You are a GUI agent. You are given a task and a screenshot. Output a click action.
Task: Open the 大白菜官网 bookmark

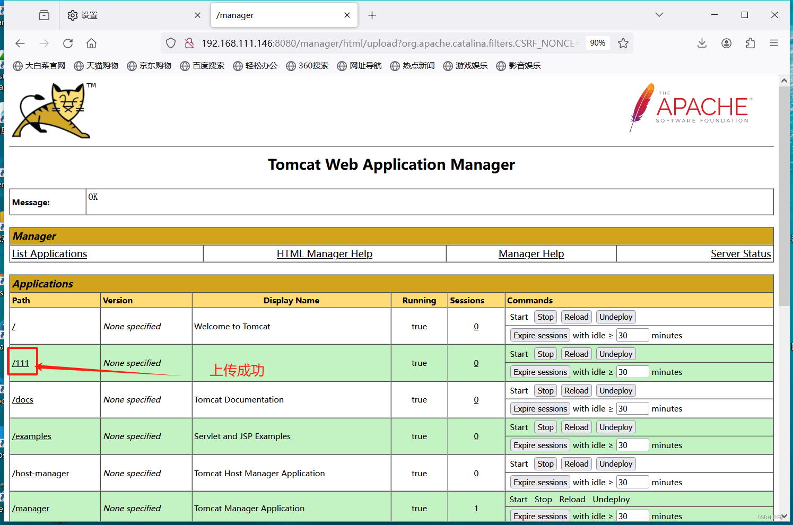click(x=39, y=66)
